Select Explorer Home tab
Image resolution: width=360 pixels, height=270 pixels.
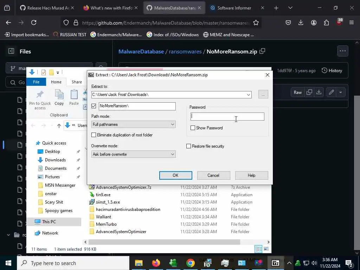coord(56,82)
